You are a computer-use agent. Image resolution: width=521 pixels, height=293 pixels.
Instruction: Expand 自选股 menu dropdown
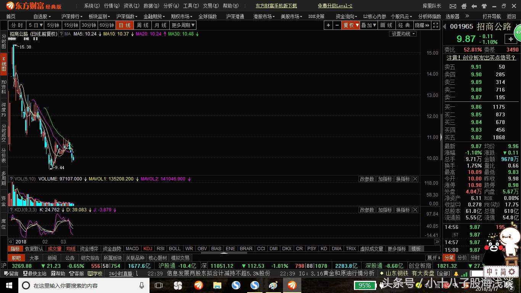(x=42, y=16)
